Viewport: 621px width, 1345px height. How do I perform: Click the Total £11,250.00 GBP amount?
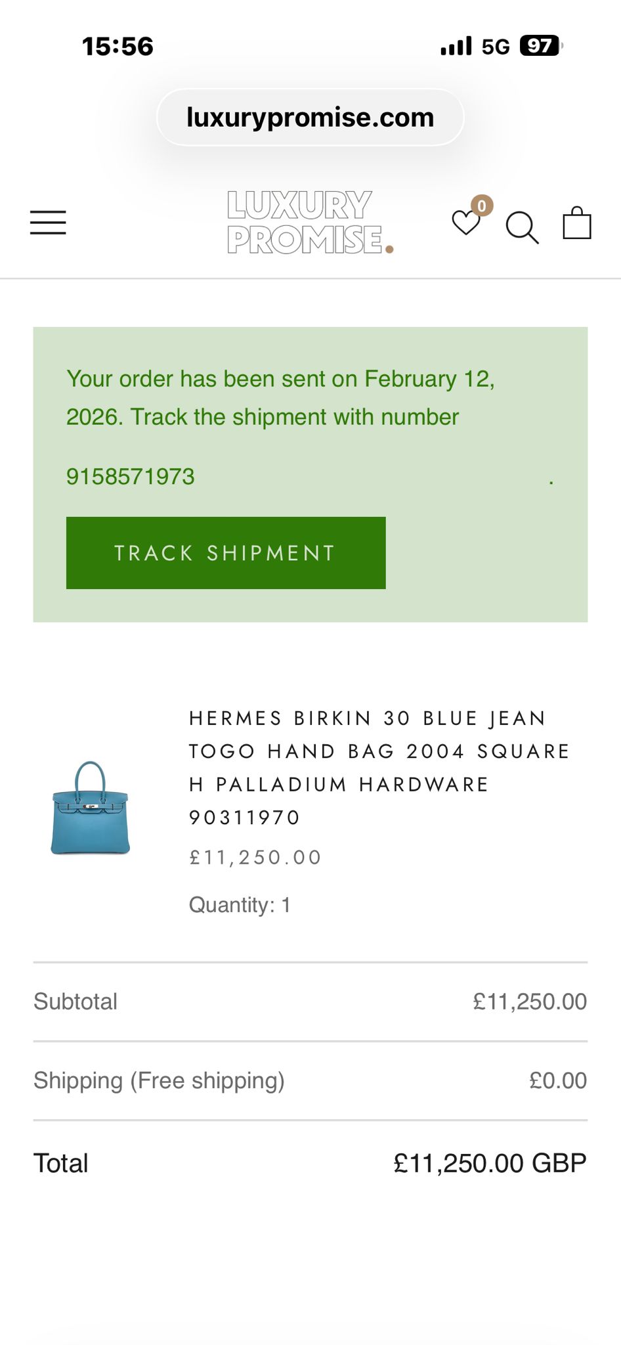click(492, 1162)
